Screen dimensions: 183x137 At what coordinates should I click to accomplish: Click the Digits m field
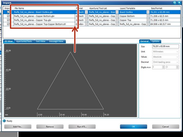click(157, 67)
